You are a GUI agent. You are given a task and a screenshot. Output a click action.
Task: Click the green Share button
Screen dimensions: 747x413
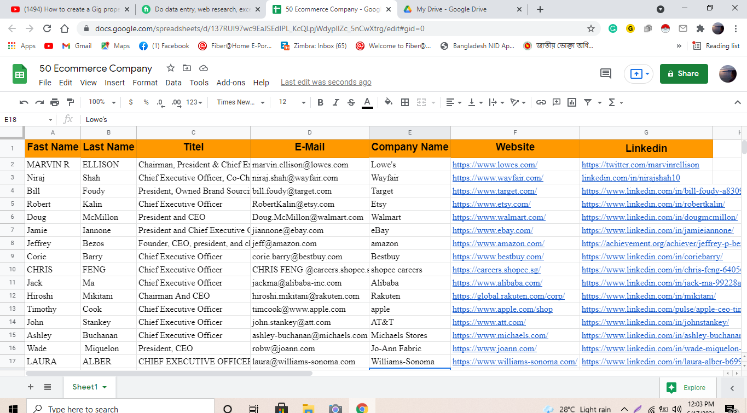[684, 73]
